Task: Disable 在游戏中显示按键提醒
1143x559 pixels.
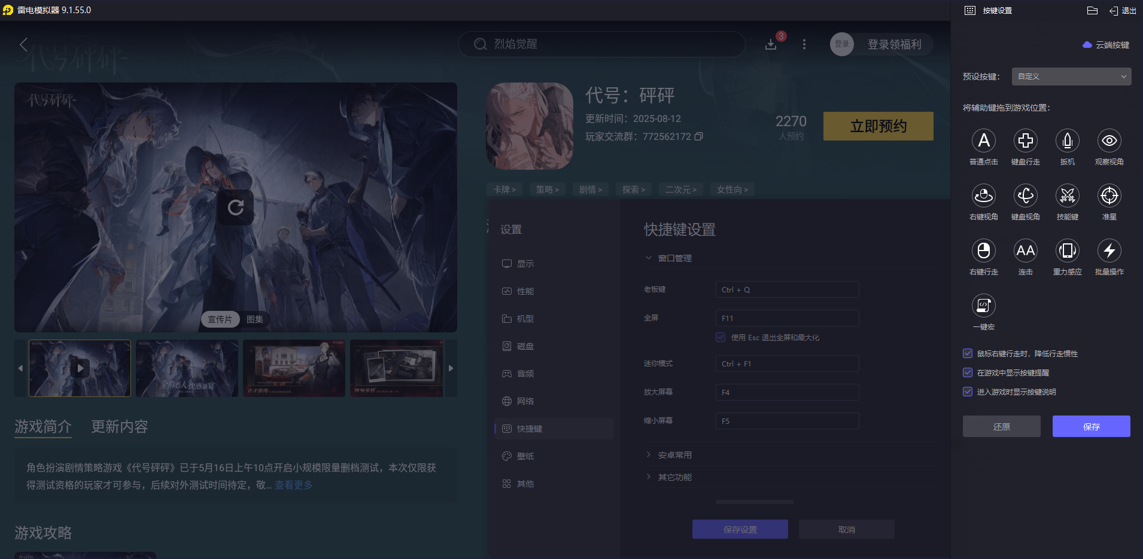Action: pos(967,372)
